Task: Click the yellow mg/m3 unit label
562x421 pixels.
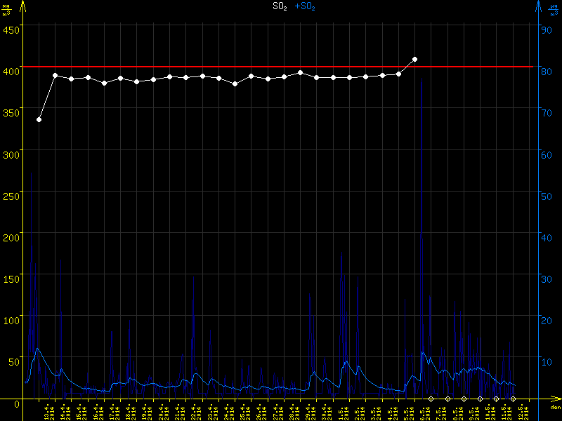Action: coord(6,10)
